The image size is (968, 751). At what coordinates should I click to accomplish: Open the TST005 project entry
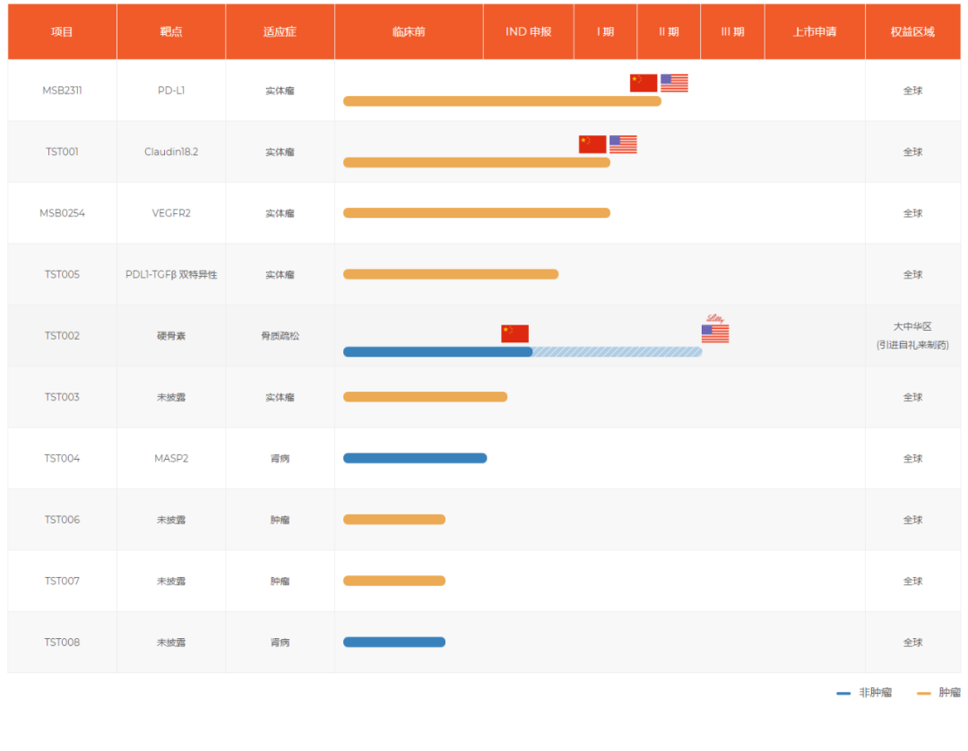click(63, 274)
